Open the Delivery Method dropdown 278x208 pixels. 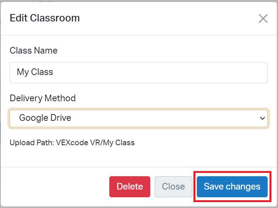tap(138, 118)
